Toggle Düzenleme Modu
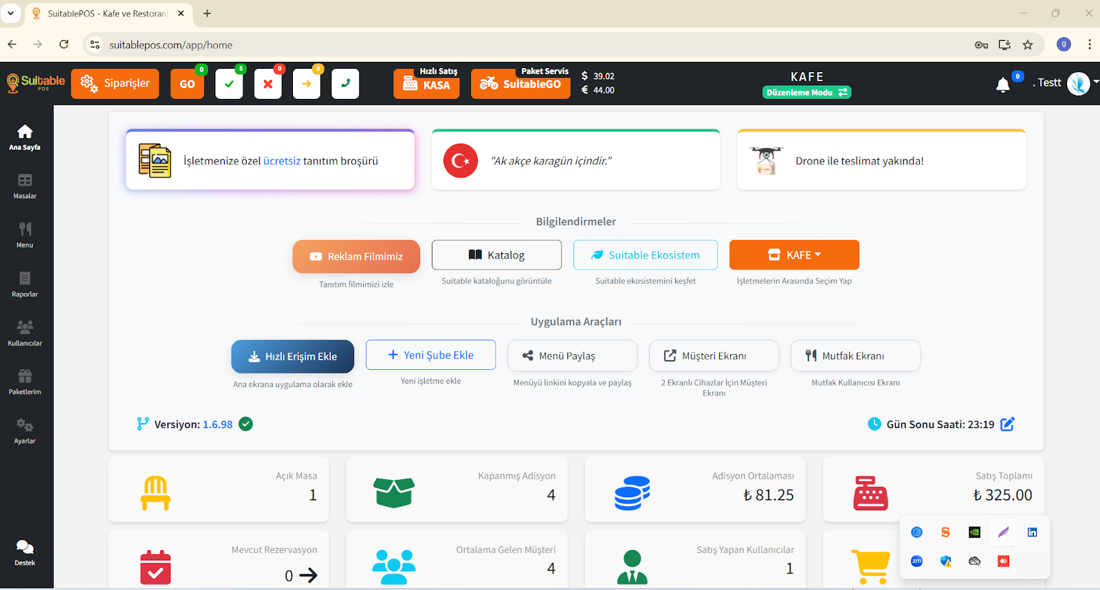Viewport: 1100px width, 590px height. pyautogui.click(x=807, y=92)
